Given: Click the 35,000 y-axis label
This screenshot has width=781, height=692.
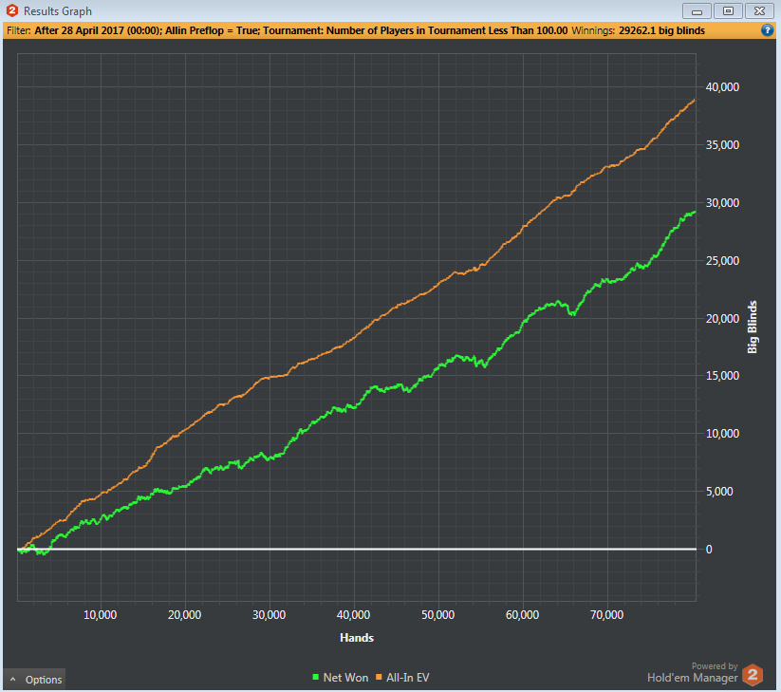Looking at the screenshot, I should (x=722, y=145).
